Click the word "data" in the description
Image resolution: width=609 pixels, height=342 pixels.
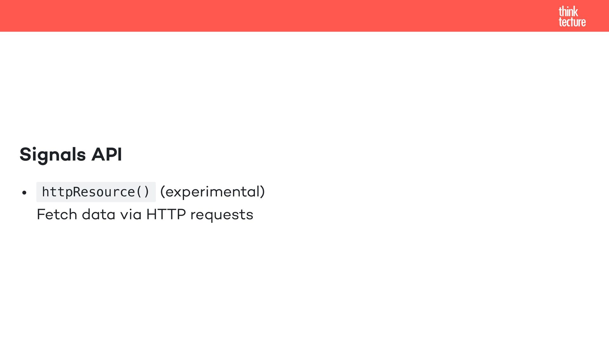click(98, 214)
